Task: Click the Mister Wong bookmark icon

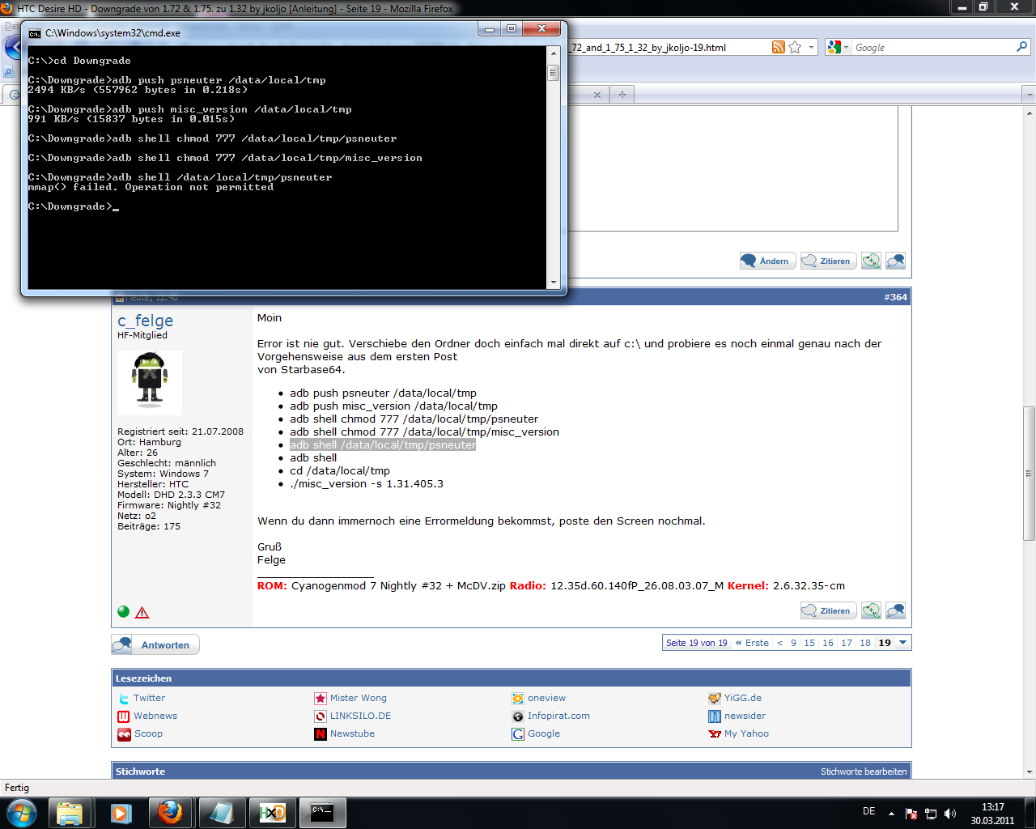Action: 321,698
